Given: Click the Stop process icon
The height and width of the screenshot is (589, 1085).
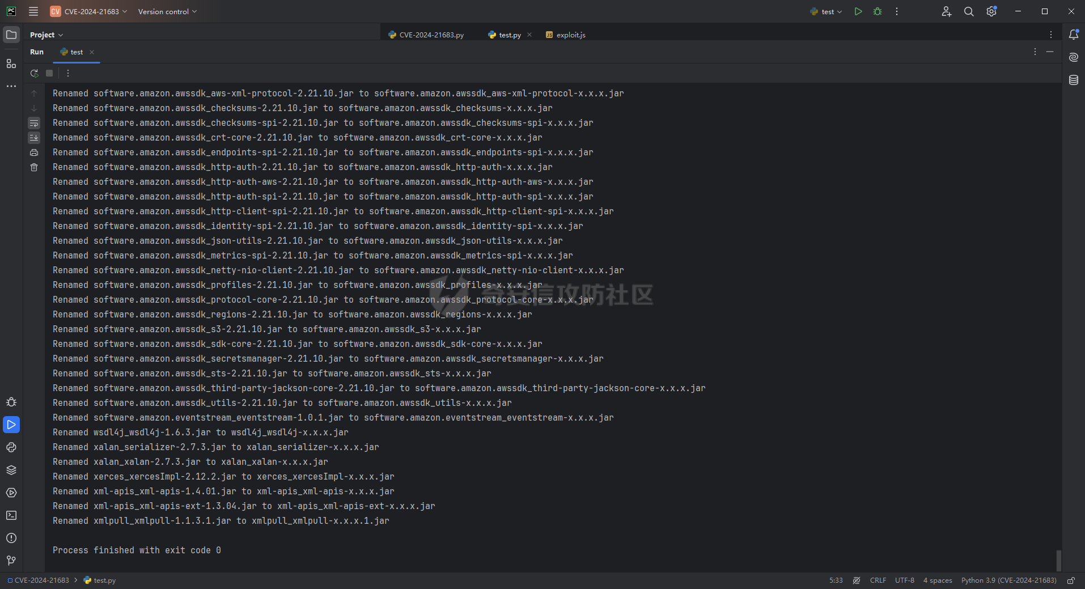Looking at the screenshot, I should coord(49,73).
